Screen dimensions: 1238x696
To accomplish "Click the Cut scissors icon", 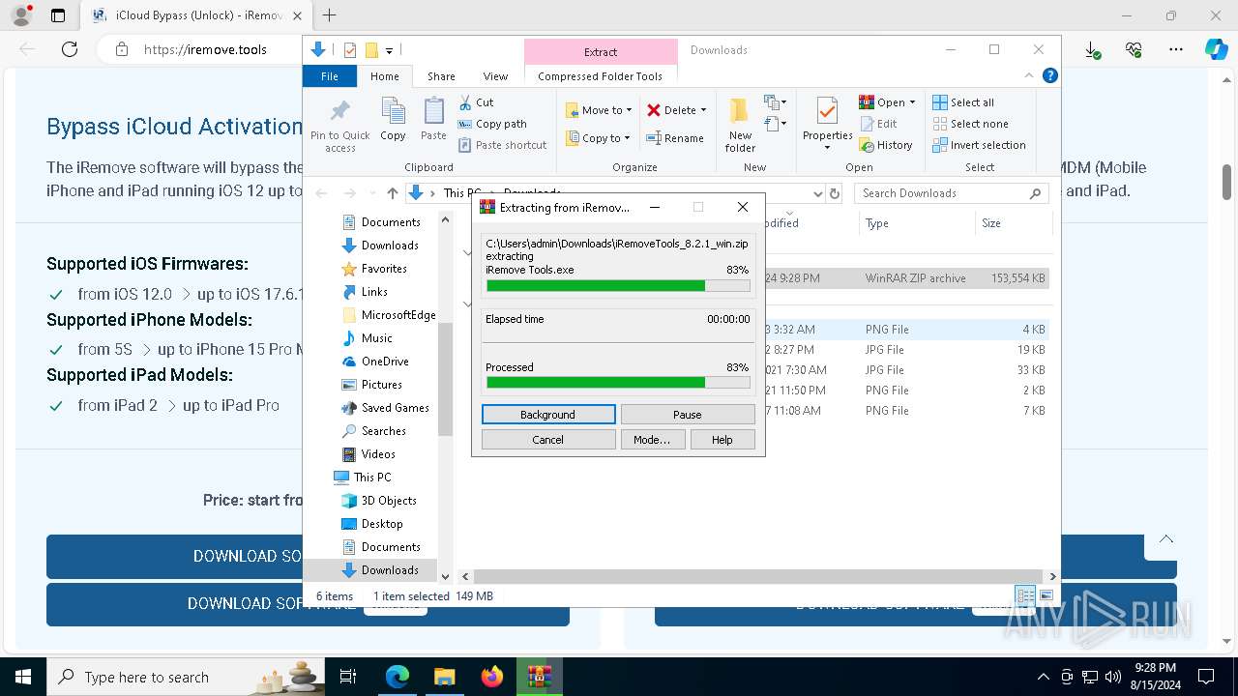I will point(465,102).
